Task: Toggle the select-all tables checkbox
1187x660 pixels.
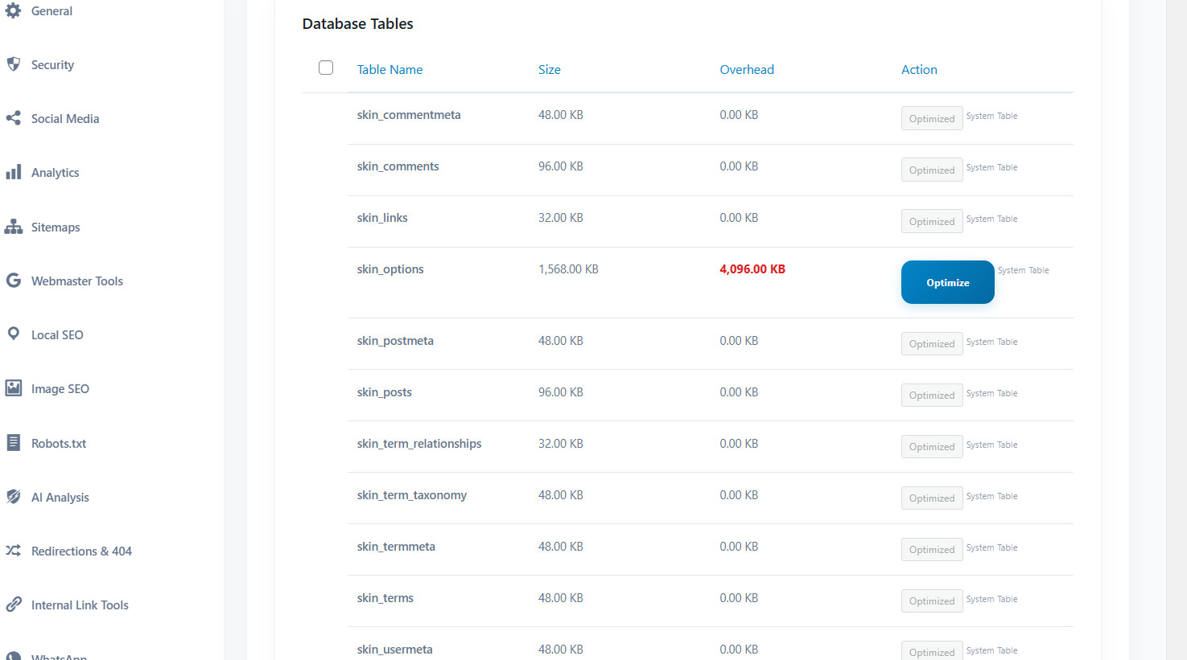Action: pyautogui.click(x=326, y=68)
